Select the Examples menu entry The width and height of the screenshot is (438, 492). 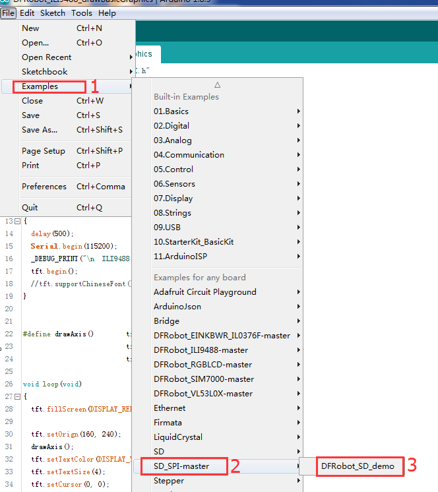[x=67, y=86]
